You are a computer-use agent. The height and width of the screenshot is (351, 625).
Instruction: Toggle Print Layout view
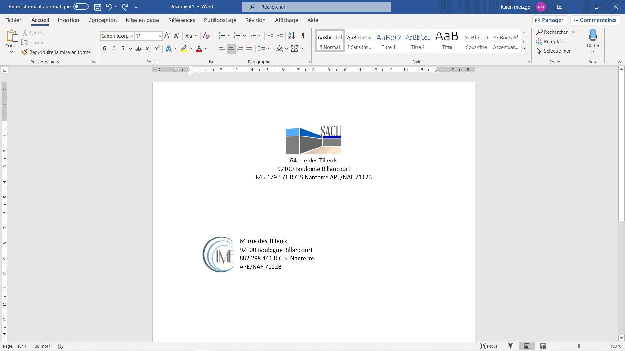[527, 346]
